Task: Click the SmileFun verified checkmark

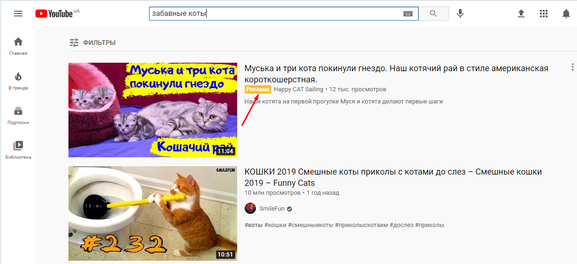Action: 290,209
